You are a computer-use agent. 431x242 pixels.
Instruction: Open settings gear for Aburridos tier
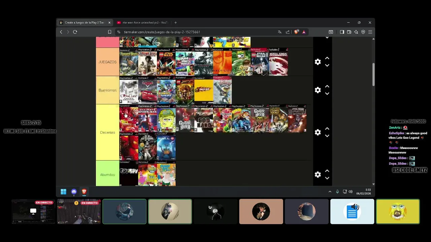(x=318, y=175)
